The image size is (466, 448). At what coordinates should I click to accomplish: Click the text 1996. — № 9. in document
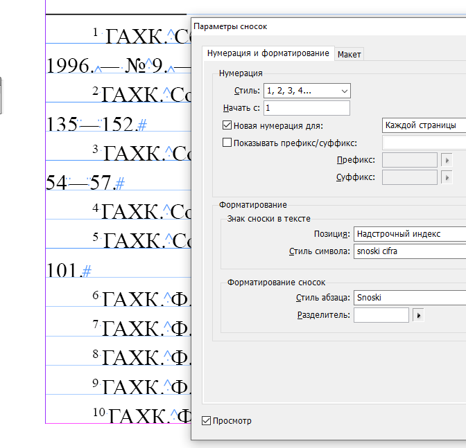pos(107,65)
